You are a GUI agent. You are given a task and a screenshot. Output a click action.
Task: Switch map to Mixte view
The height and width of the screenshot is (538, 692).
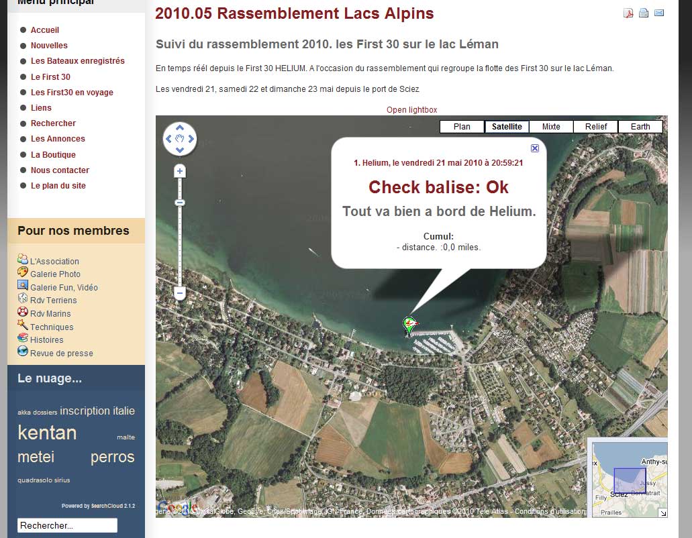tap(551, 127)
